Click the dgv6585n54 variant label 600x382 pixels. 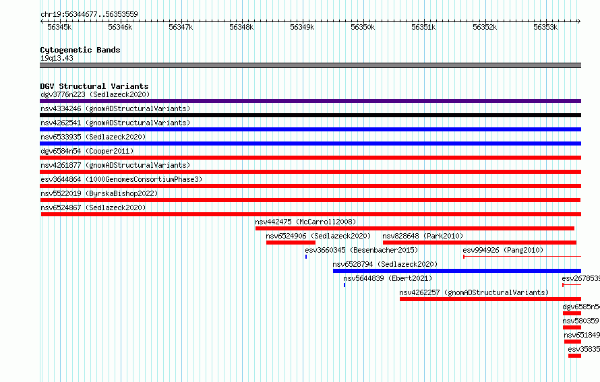(x=581, y=307)
